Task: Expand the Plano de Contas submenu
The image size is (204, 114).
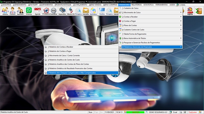Action: pos(150,25)
